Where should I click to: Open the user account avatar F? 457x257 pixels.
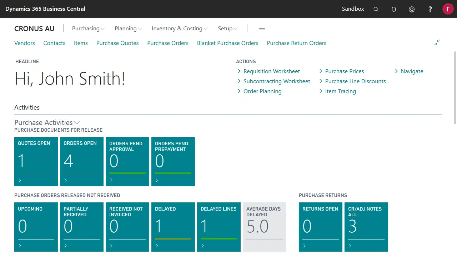tap(448, 9)
